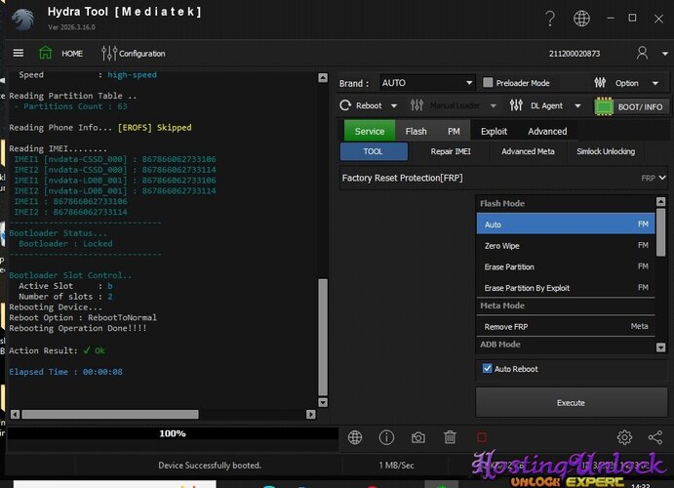Click the globe icon in title bar
Image resolution: width=674 pixels, height=488 pixels.
point(581,19)
